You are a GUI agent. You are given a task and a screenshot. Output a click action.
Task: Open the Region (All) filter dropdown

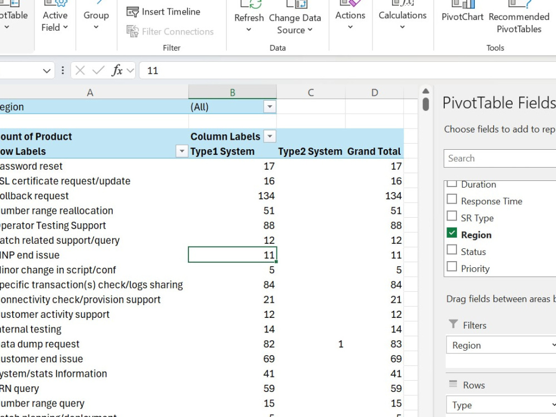click(x=270, y=106)
